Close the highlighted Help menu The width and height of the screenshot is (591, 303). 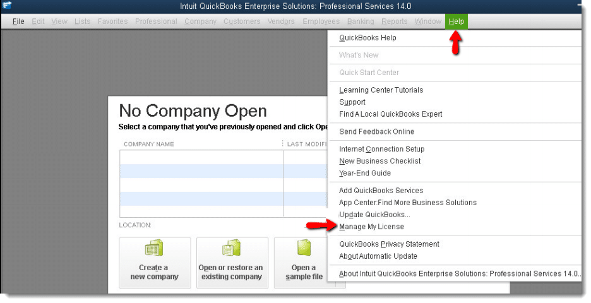456,21
